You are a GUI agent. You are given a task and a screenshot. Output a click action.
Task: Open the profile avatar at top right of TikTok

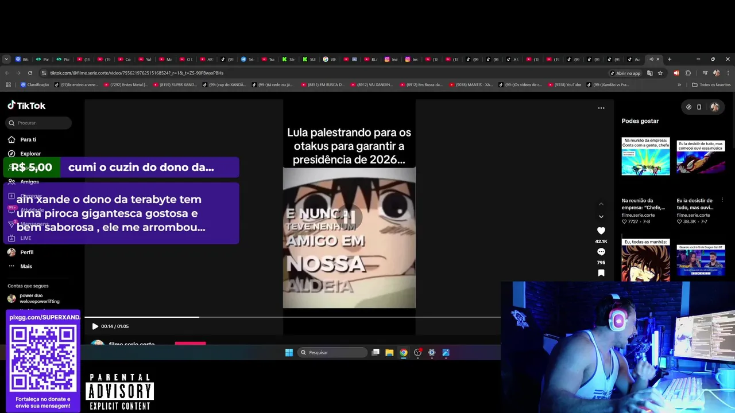(x=714, y=107)
